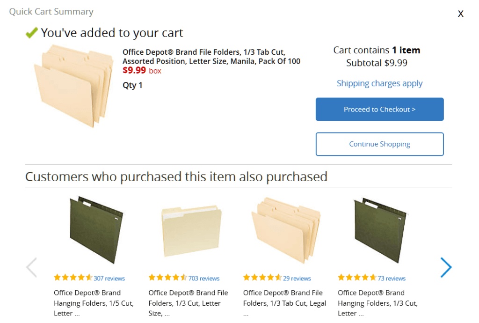Click the star rating of the Legal size folders
This screenshot has height=323, width=479.
click(x=263, y=278)
